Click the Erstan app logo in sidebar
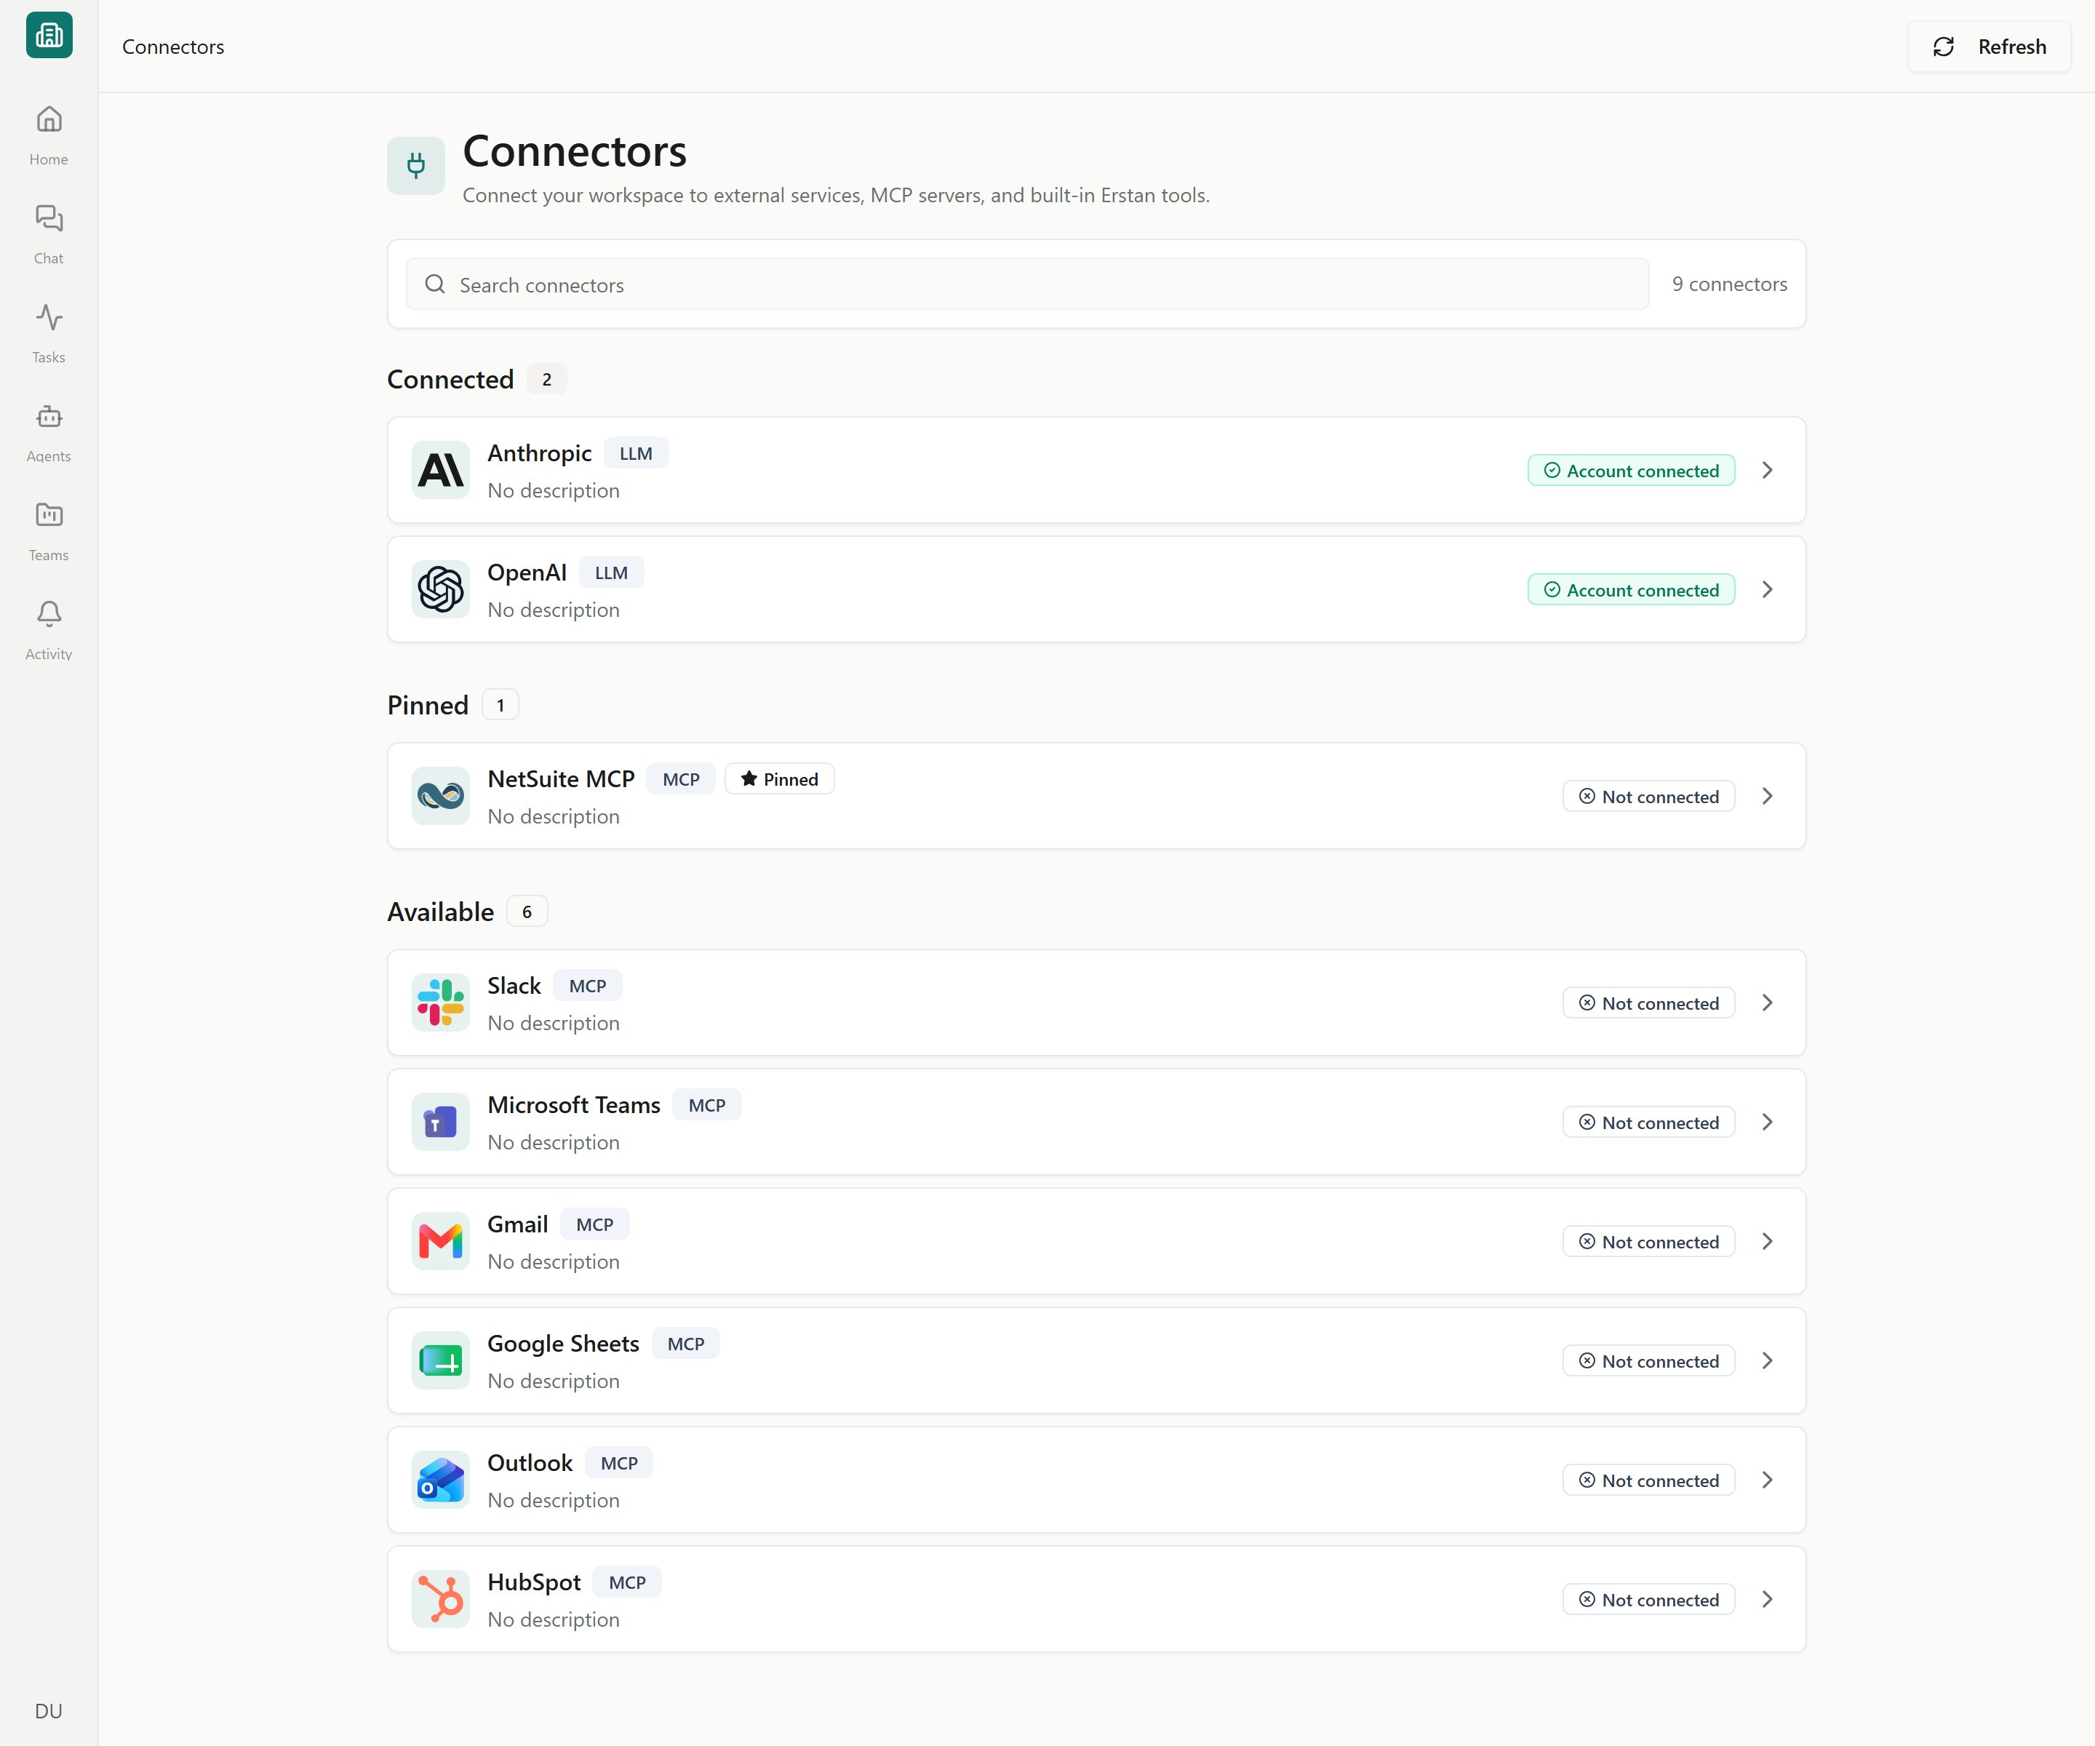 [x=49, y=35]
